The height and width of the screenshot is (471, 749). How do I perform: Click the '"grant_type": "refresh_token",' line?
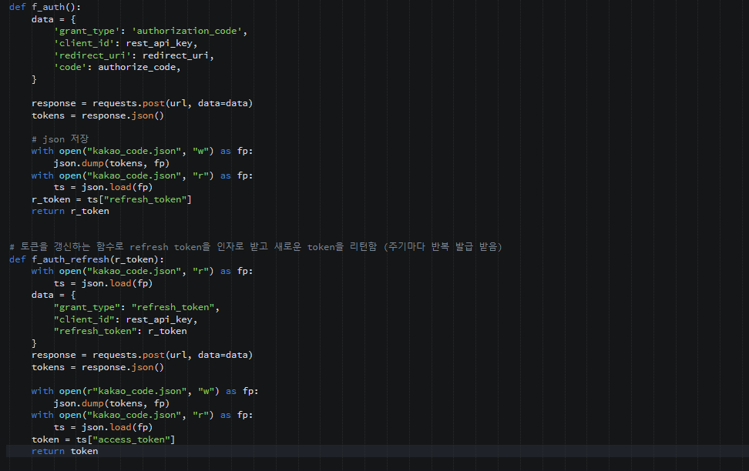(x=136, y=307)
